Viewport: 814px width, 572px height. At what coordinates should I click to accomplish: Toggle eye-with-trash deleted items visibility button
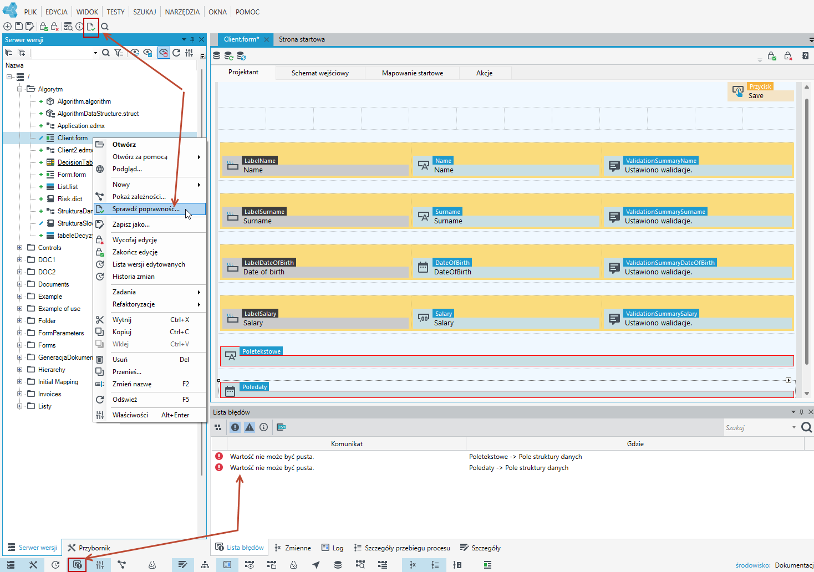point(164,53)
